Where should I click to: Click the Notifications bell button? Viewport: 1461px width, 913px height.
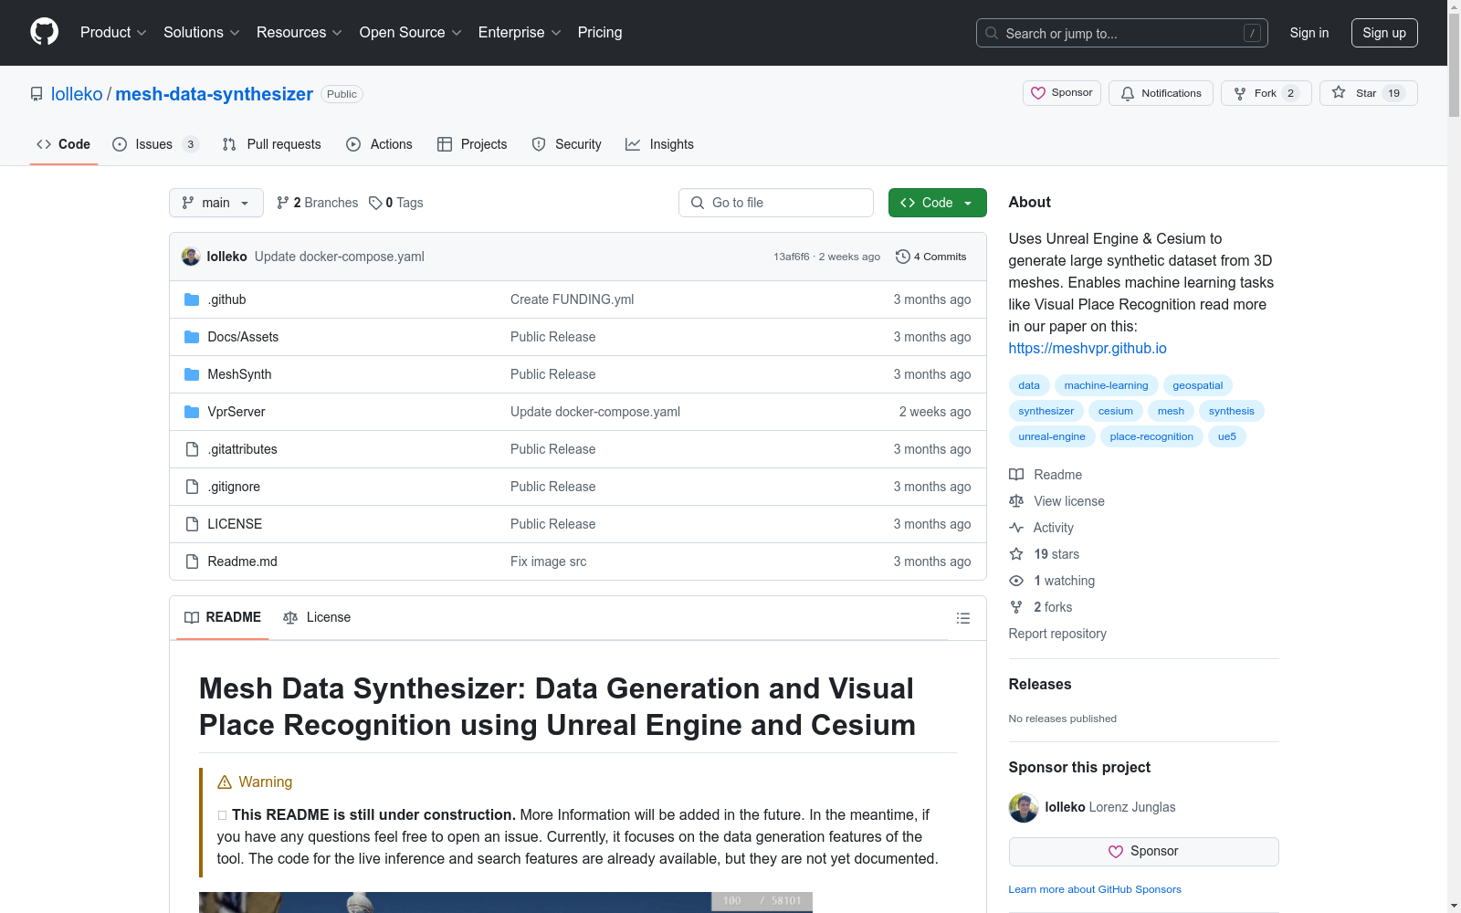pyautogui.click(x=1161, y=93)
